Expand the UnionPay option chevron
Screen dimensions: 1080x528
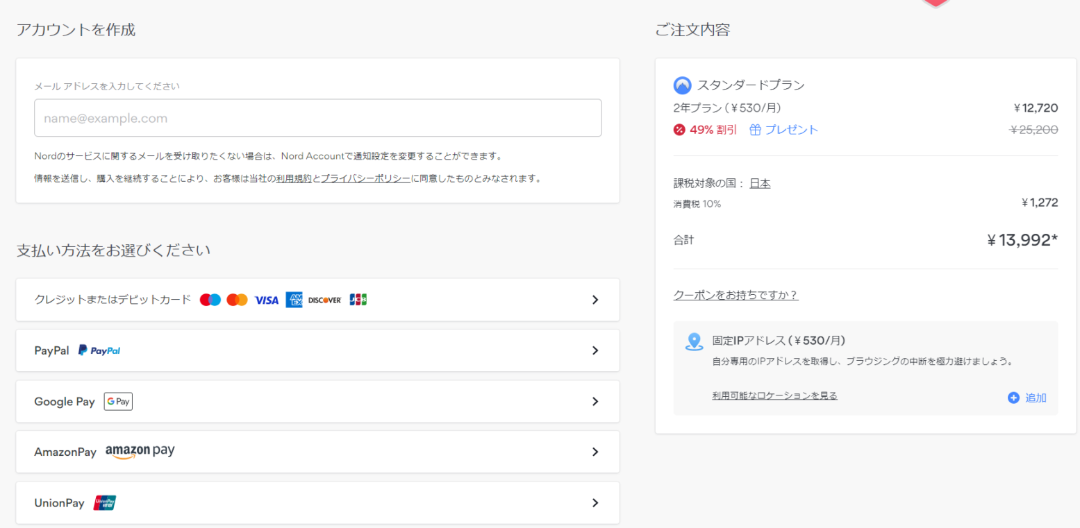coord(595,503)
